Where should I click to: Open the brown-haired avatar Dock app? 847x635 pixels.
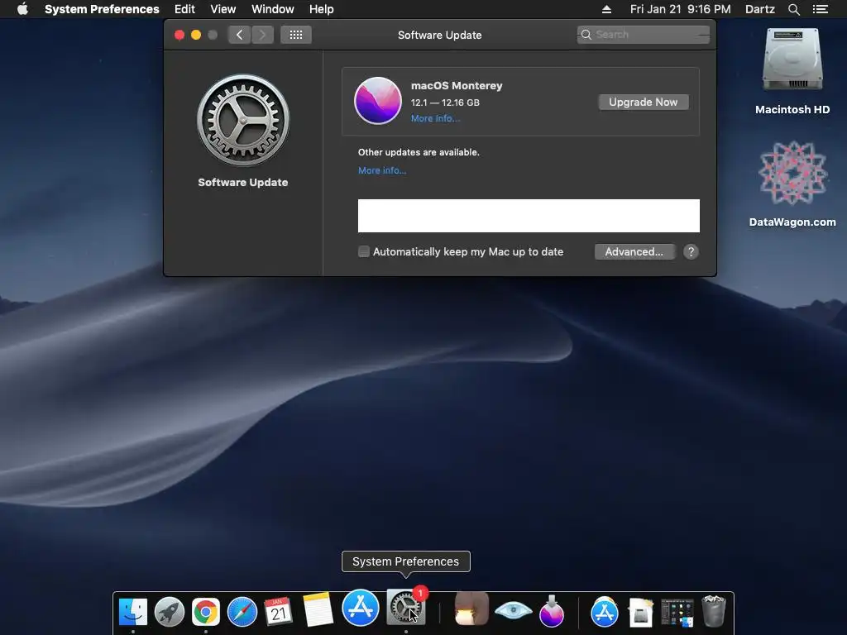[x=471, y=609]
